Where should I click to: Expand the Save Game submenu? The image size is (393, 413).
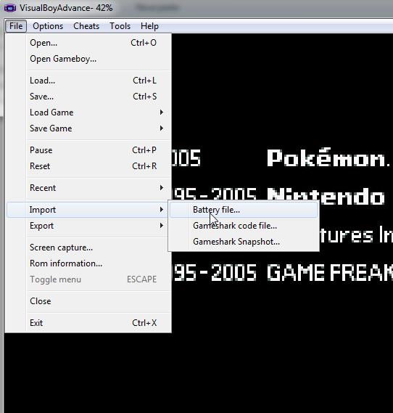88,128
